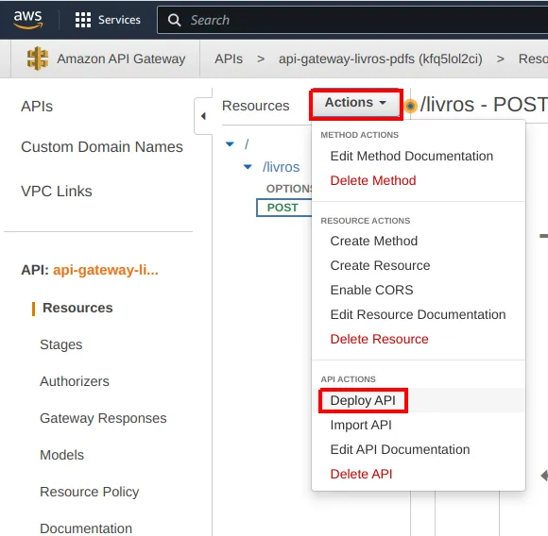
Task: Collapse the root / resource tree node
Action: 230,143
